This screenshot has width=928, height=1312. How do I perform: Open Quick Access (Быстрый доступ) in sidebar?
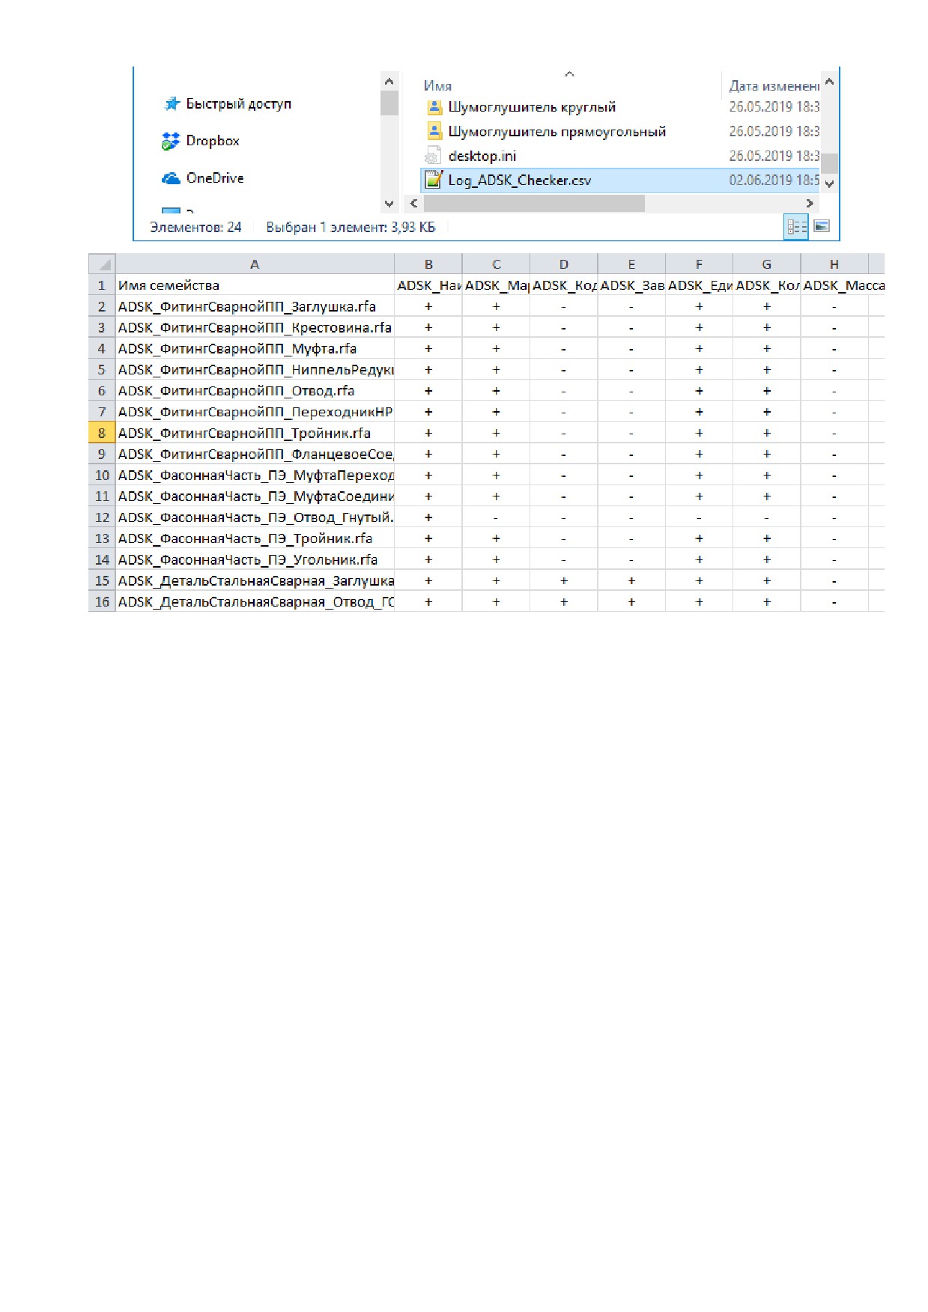[x=238, y=104]
